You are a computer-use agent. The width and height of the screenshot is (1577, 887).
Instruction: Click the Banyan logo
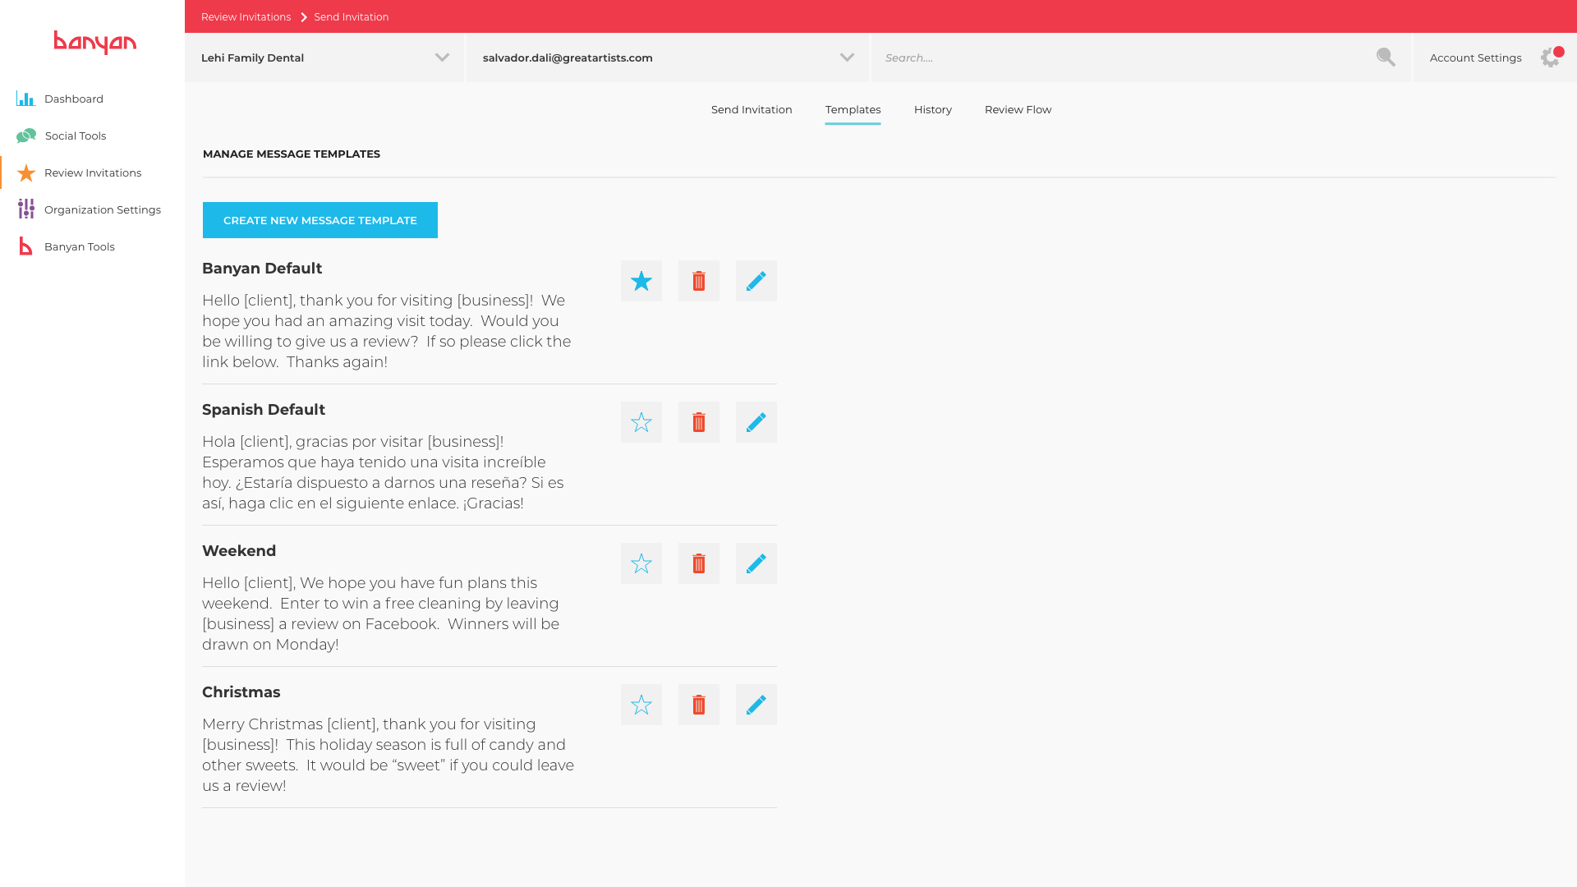pos(94,42)
